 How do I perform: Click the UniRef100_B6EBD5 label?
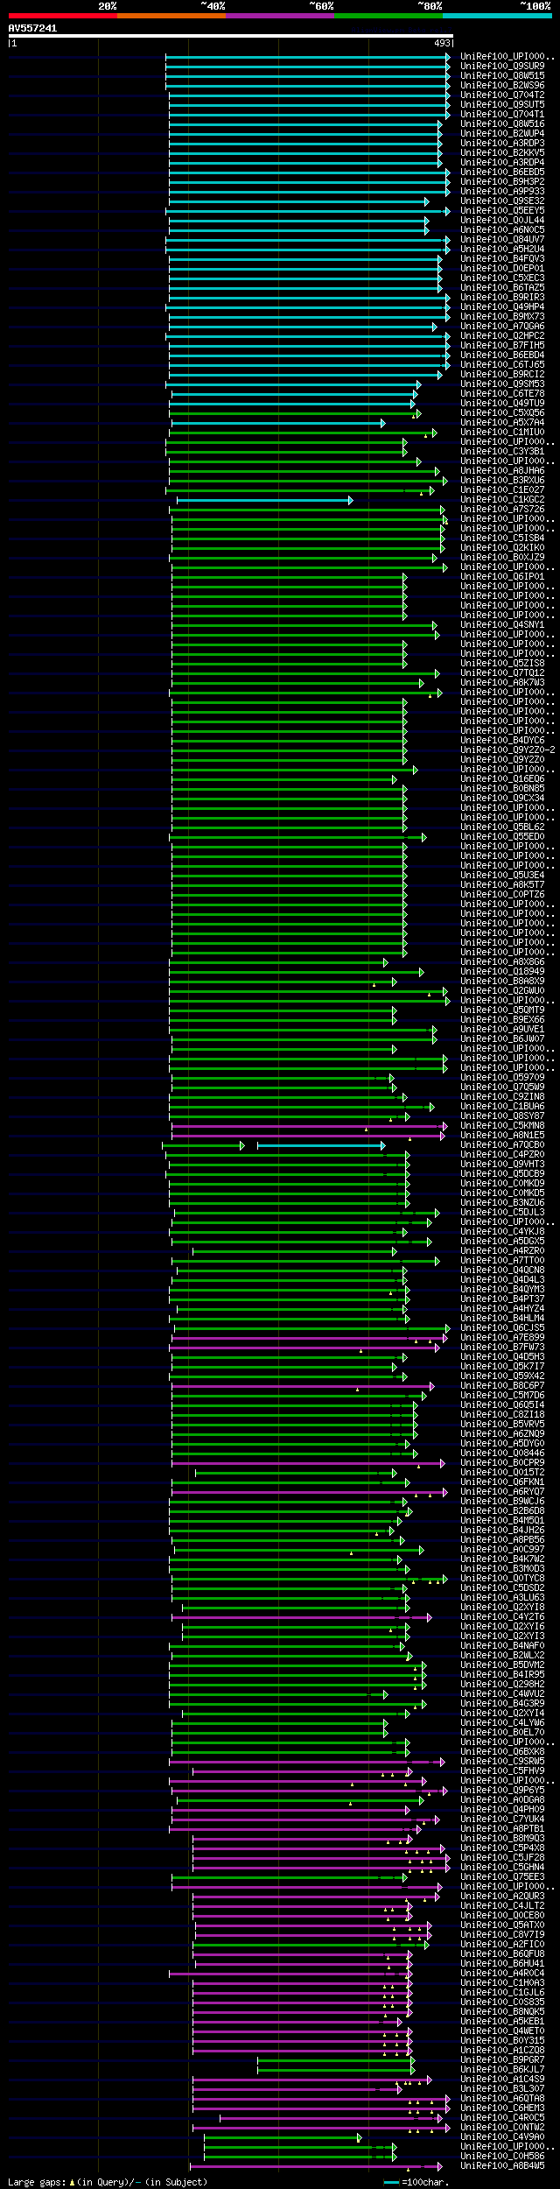click(x=502, y=172)
